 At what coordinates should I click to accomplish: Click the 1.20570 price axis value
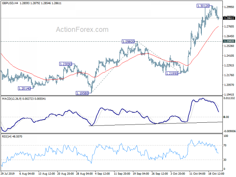click(229, 85)
